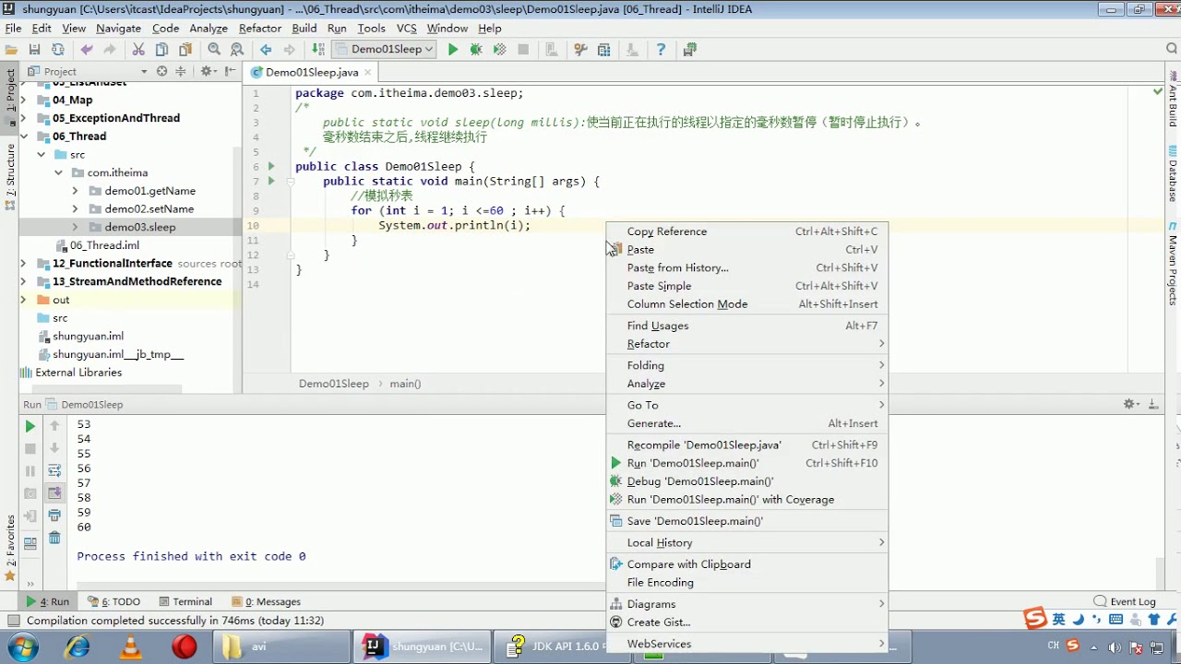The height and width of the screenshot is (664, 1181).
Task: Click the Find magnifier icon
Action: (x=214, y=50)
